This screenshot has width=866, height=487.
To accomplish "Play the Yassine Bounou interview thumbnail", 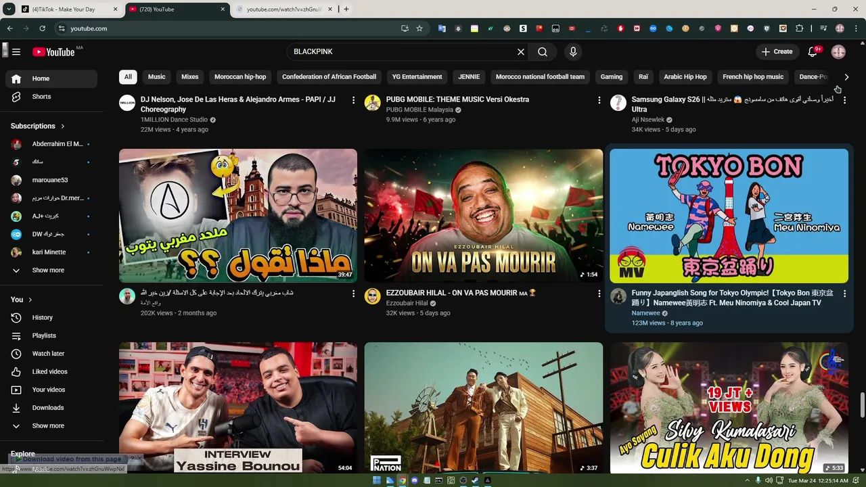I will coord(238,408).
